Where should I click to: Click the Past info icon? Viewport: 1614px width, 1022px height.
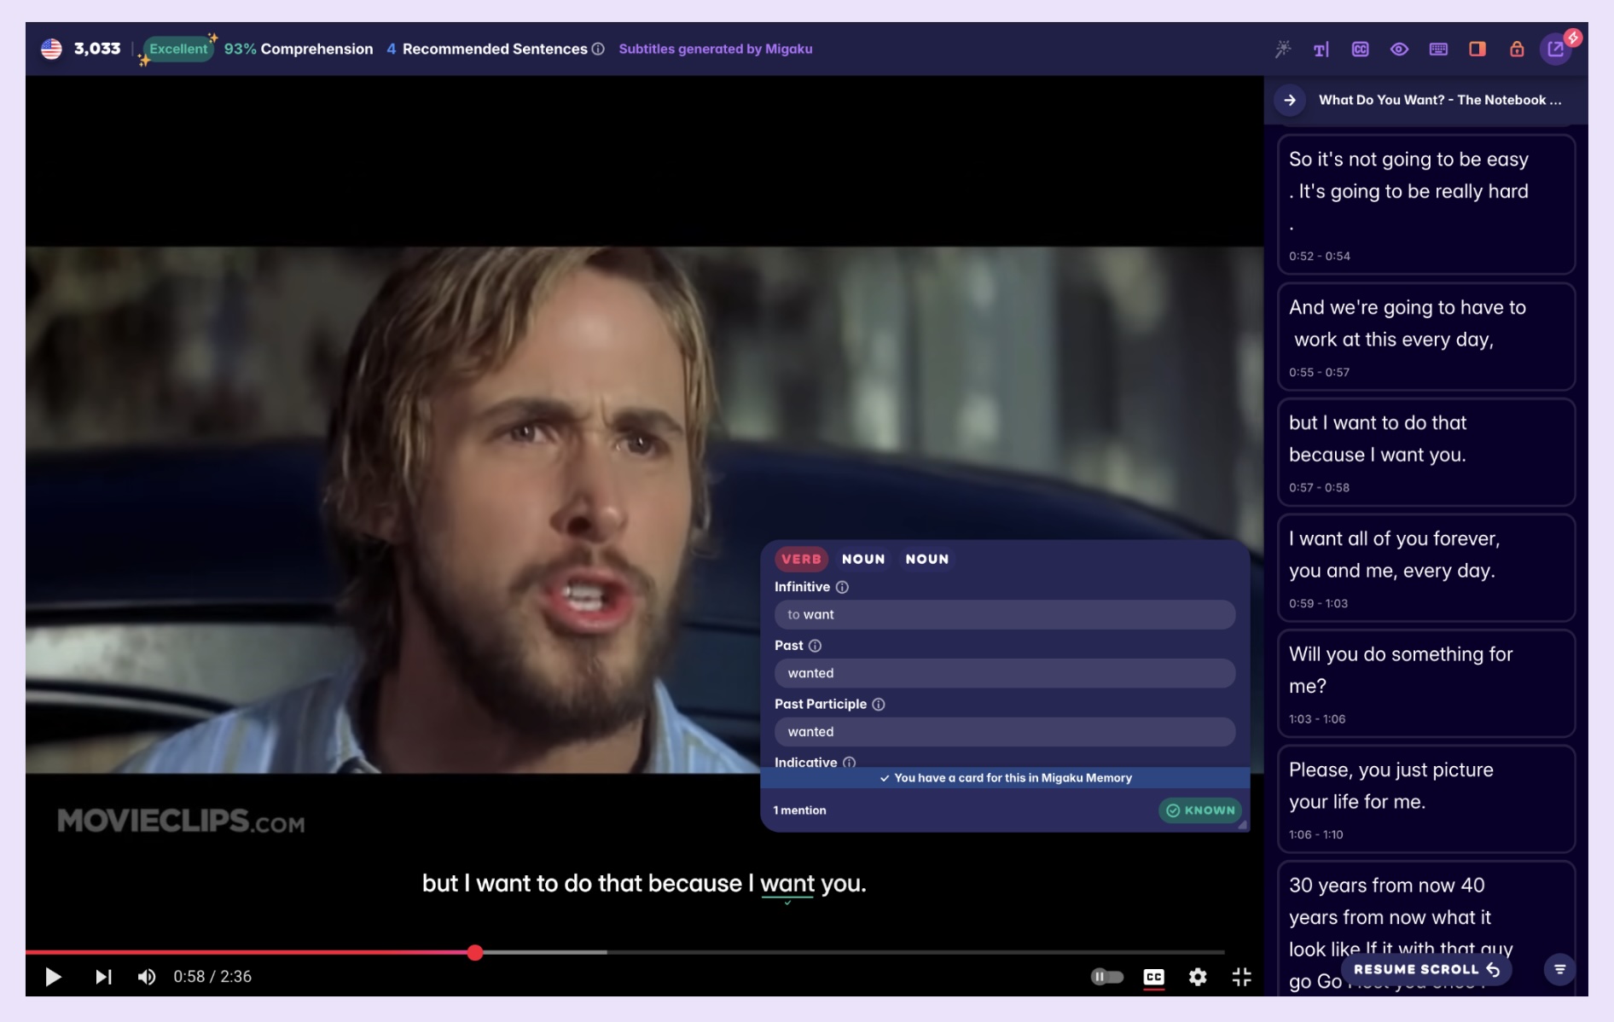(815, 646)
